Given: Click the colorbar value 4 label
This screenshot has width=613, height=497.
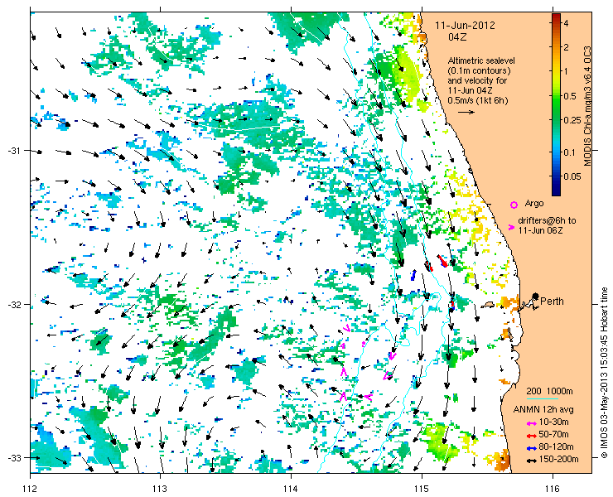Looking at the screenshot, I should [x=566, y=23].
